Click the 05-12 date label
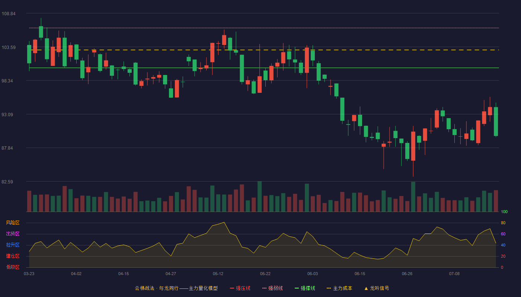The height and width of the screenshot is (297, 521). coord(218,274)
